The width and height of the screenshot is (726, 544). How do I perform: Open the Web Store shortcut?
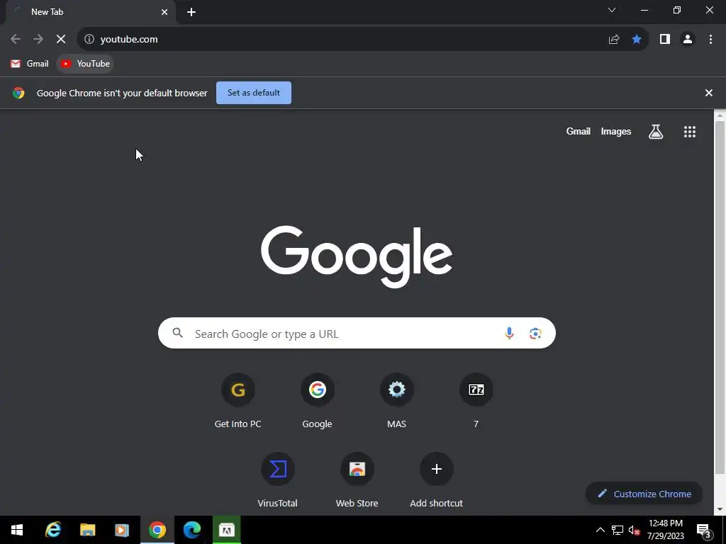coord(357,480)
